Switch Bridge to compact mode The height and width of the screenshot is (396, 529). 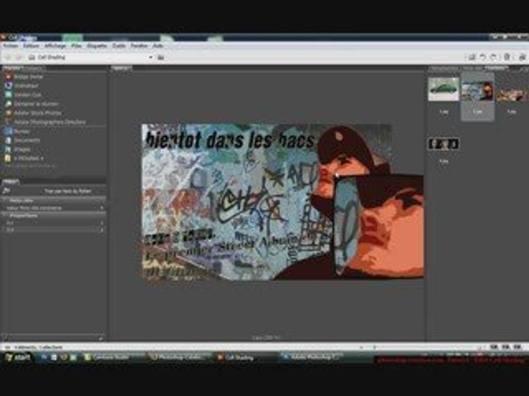click(x=522, y=57)
